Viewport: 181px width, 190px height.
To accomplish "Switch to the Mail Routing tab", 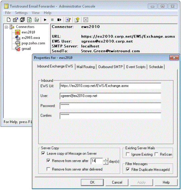I will [86, 67].
